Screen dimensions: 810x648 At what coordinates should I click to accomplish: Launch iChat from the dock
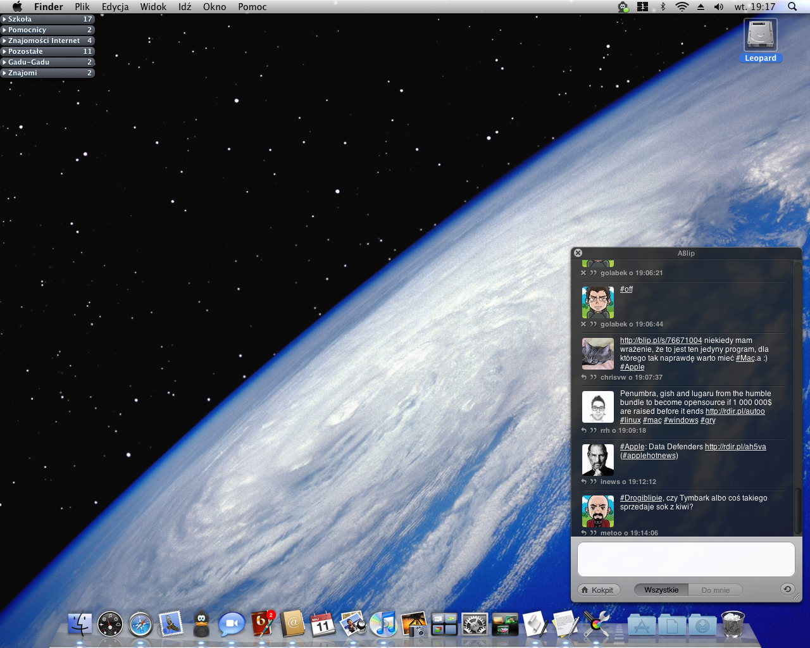[x=232, y=625]
